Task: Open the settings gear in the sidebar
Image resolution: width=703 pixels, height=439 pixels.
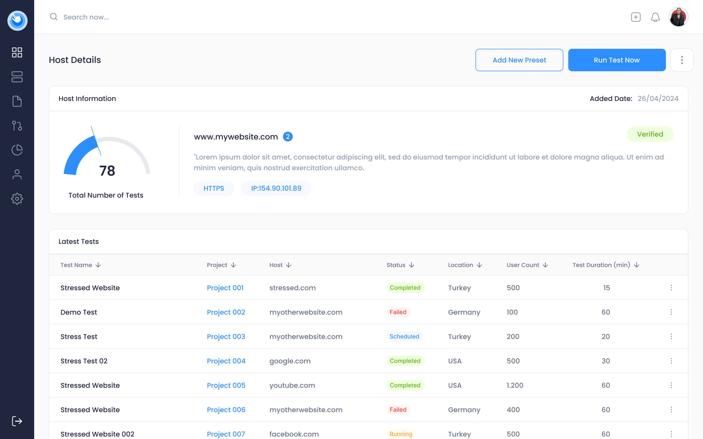Action: 17,199
